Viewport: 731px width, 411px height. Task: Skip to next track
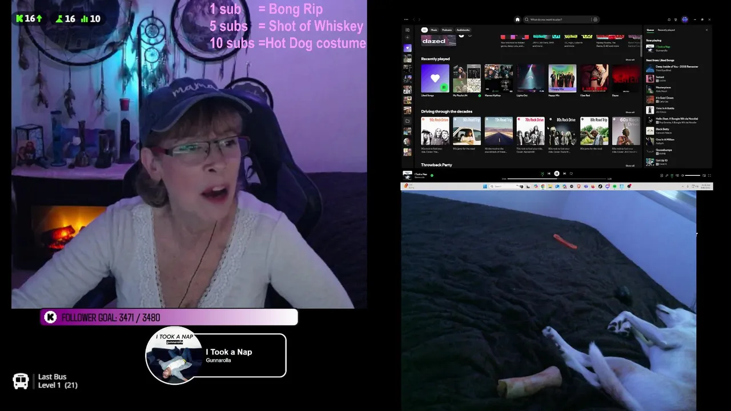[565, 174]
